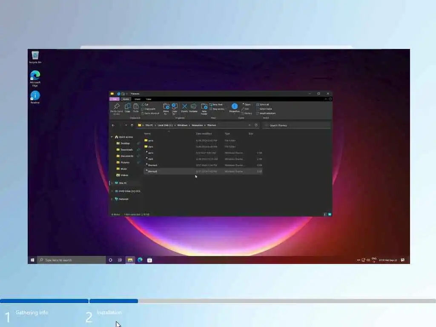Screen dimensions: 436x327
Task: Click History in the Open group
Action: pos(247,113)
